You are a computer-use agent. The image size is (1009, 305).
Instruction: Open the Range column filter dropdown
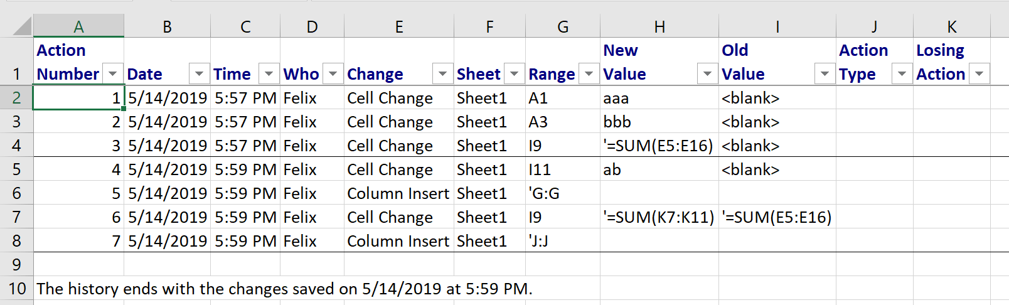(589, 74)
